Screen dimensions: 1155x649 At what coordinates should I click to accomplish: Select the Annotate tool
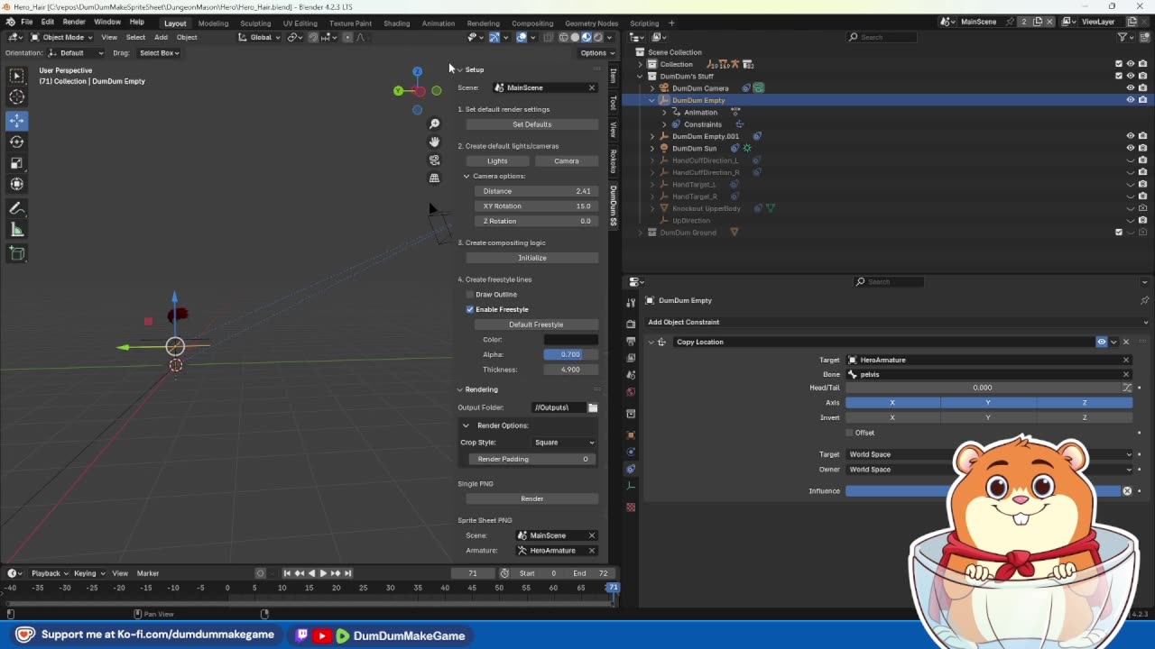(16, 208)
